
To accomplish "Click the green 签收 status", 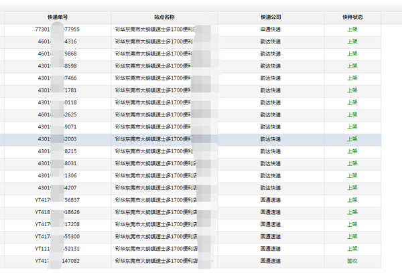I will point(352,261).
